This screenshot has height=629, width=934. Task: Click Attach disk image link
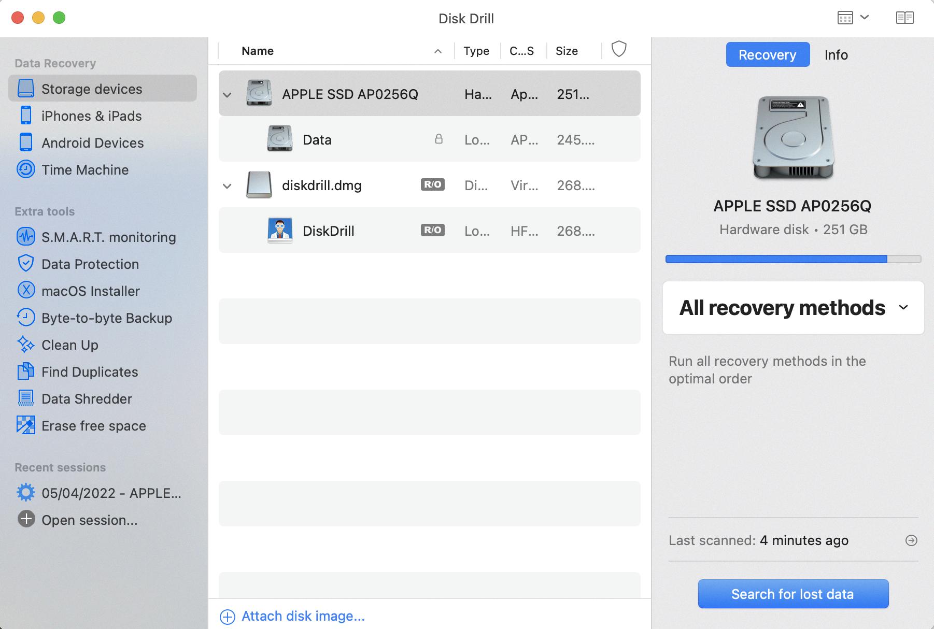[x=303, y=616]
